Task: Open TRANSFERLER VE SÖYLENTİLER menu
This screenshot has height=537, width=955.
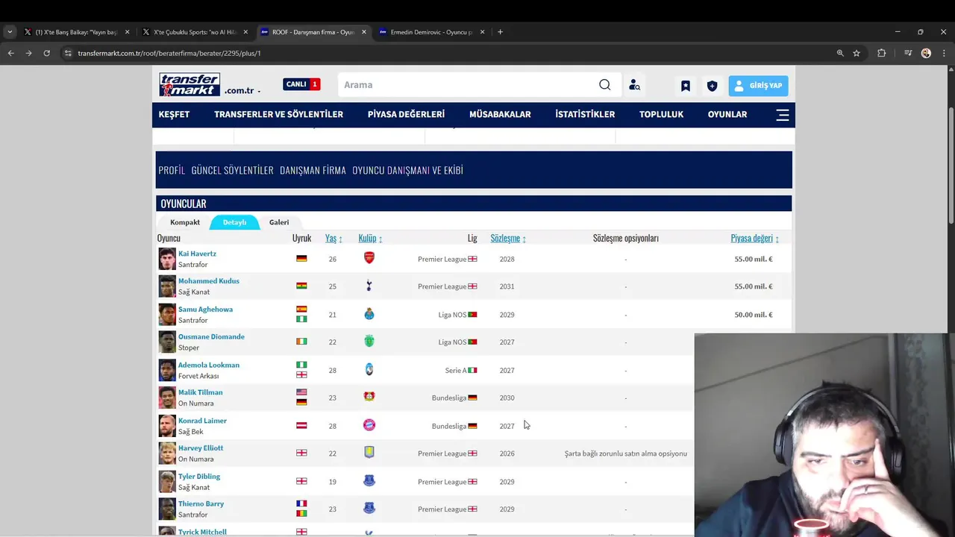Action: click(278, 114)
